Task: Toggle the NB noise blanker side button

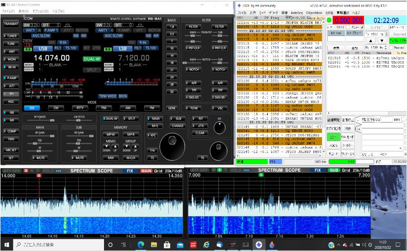Action: (x=11, y=112)
